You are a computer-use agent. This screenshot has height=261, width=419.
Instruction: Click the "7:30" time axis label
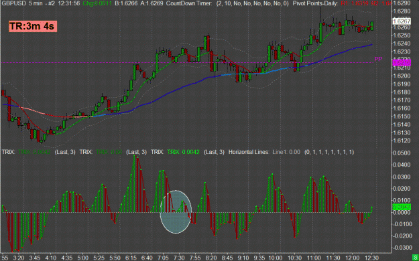[179, 258]
